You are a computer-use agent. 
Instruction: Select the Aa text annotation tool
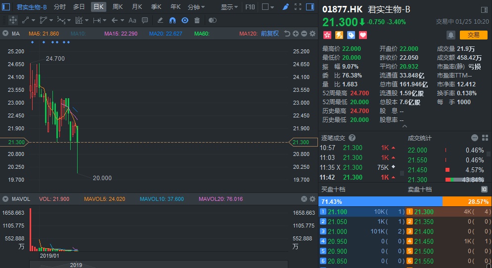[x=133, y=20]
